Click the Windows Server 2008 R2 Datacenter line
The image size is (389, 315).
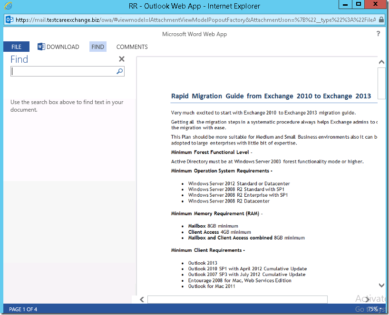click(x=229, y=201)
